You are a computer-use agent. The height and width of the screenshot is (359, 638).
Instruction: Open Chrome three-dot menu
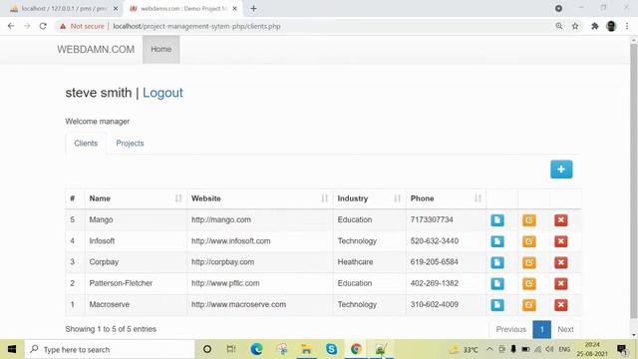pyautogui.click(x=627, y=26)
